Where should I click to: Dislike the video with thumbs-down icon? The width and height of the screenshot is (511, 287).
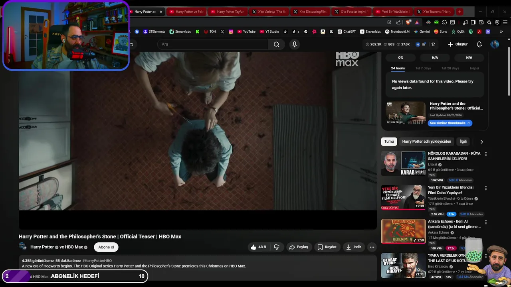pyautogui.click(x=277, y=247)
